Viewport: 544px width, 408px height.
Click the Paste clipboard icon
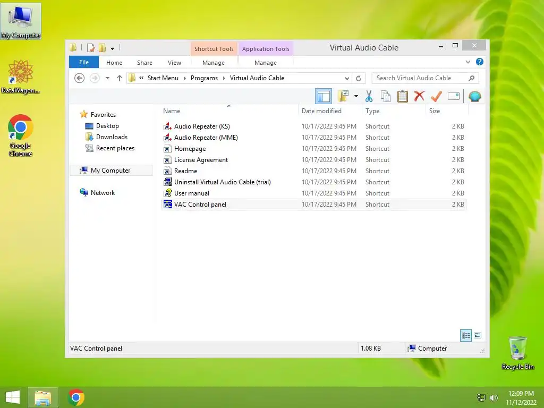(403, 97)
